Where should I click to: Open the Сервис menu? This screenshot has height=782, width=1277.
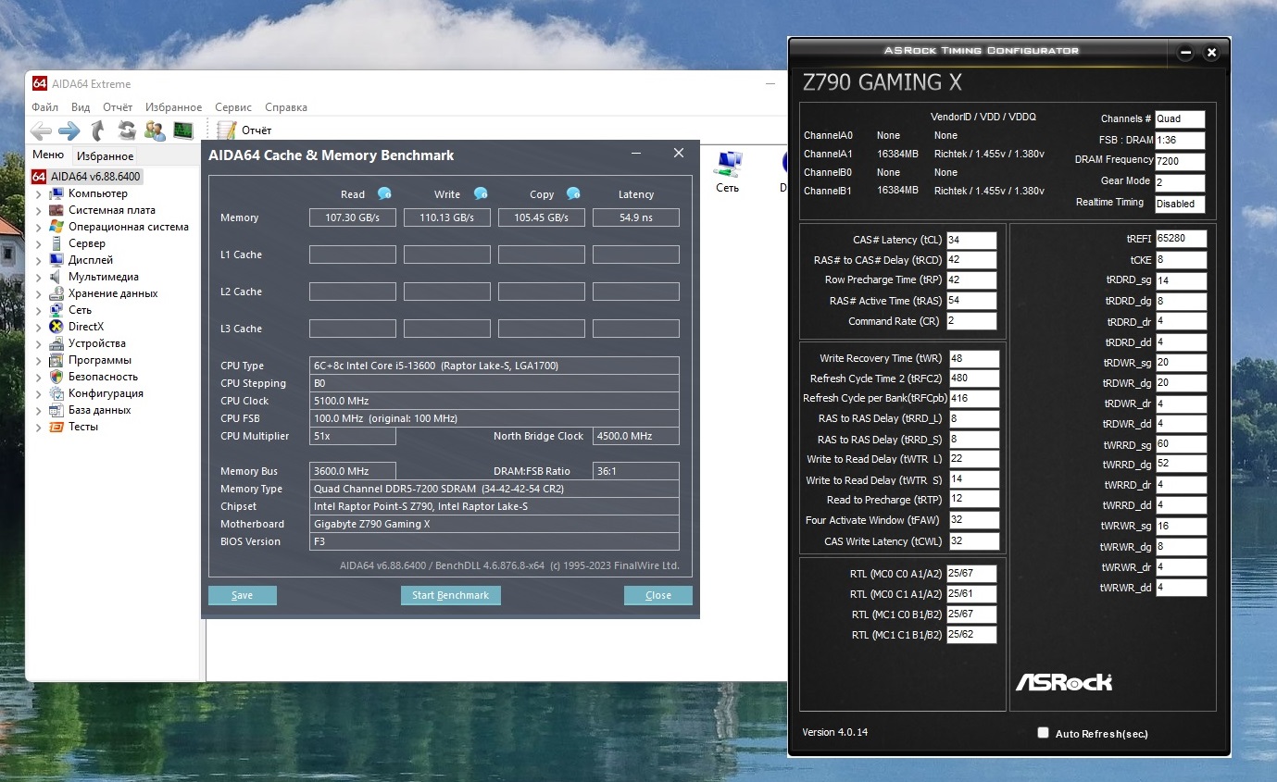coord(233,107)
